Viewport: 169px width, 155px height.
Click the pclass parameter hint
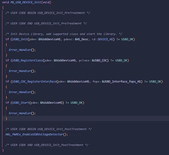coord(85,60)
